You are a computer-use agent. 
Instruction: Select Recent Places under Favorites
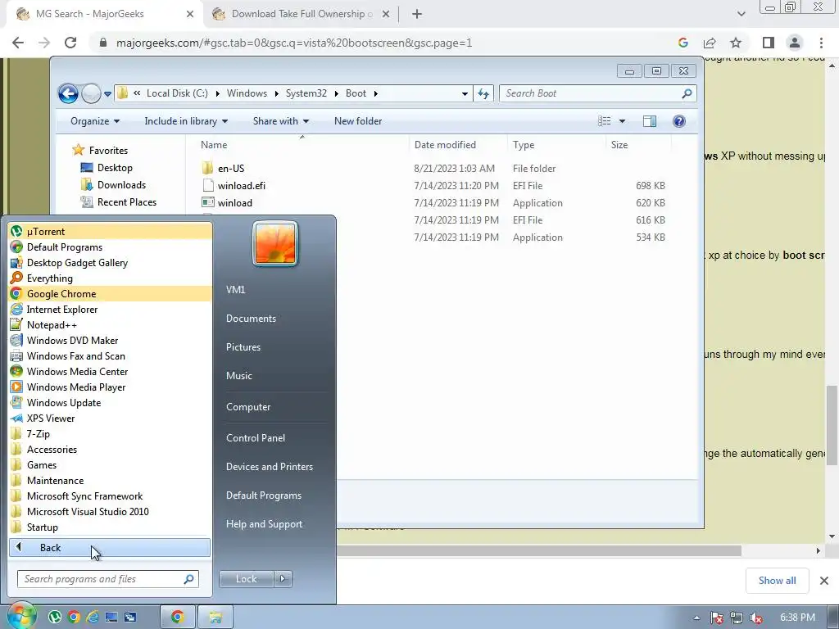coord(118,202)
